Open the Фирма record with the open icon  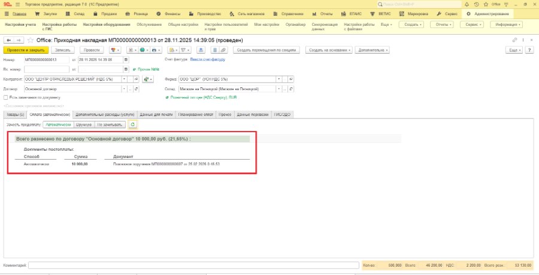291,80
